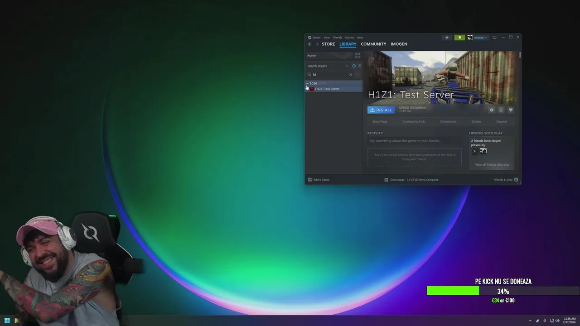580x326 pixels.
Task: Click second friend avatar who played
Action: (x=483, y=152)
